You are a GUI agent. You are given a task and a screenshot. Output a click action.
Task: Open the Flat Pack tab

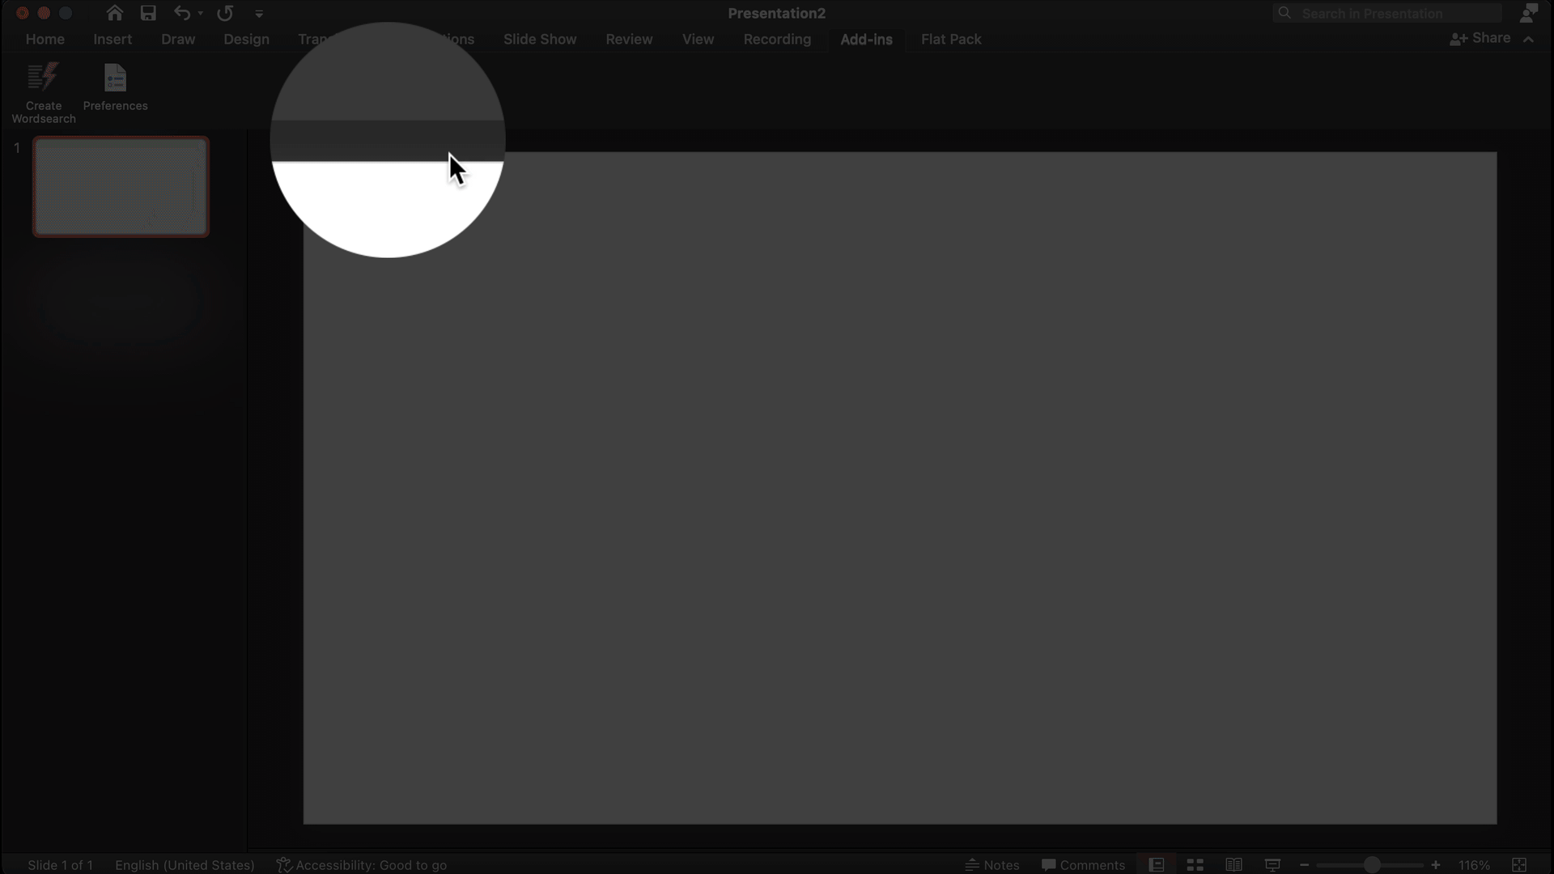point(951,39)
